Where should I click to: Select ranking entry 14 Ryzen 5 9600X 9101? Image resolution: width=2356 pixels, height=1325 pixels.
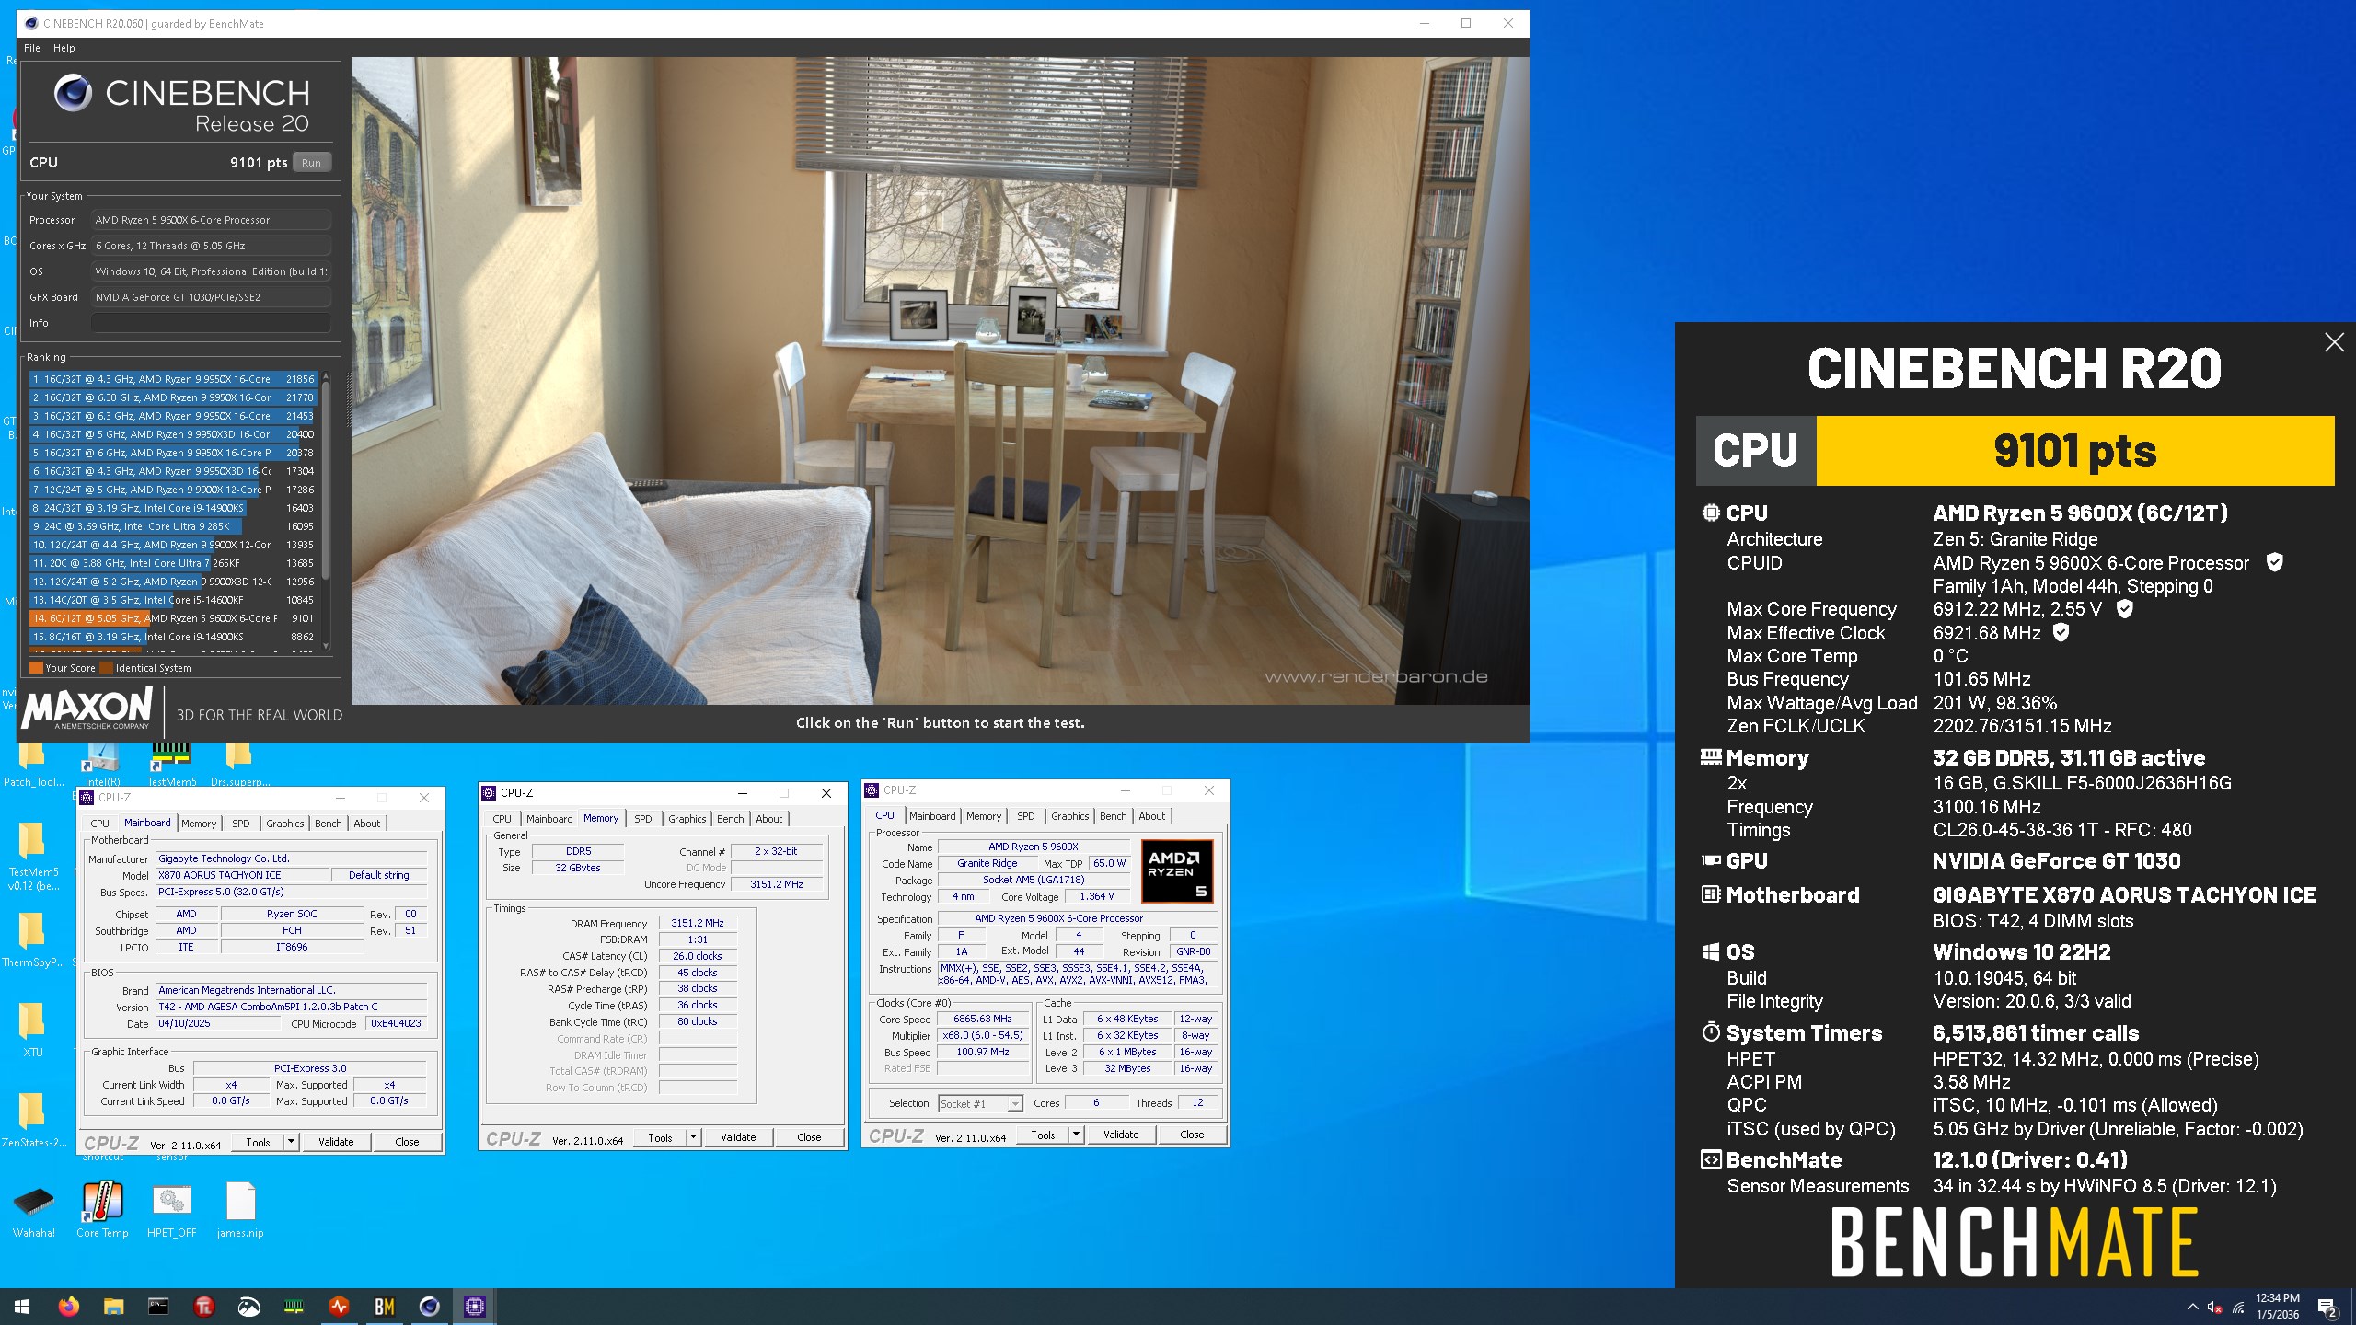173,618
